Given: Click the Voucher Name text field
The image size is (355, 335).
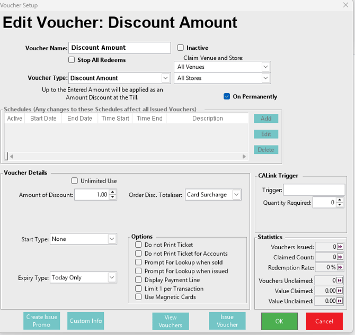Looking at the screenshot, I should (x=120, y=48).
